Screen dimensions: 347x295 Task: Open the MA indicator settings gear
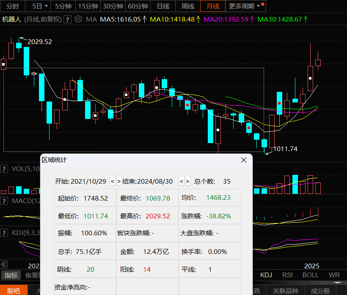coord(78,19)
